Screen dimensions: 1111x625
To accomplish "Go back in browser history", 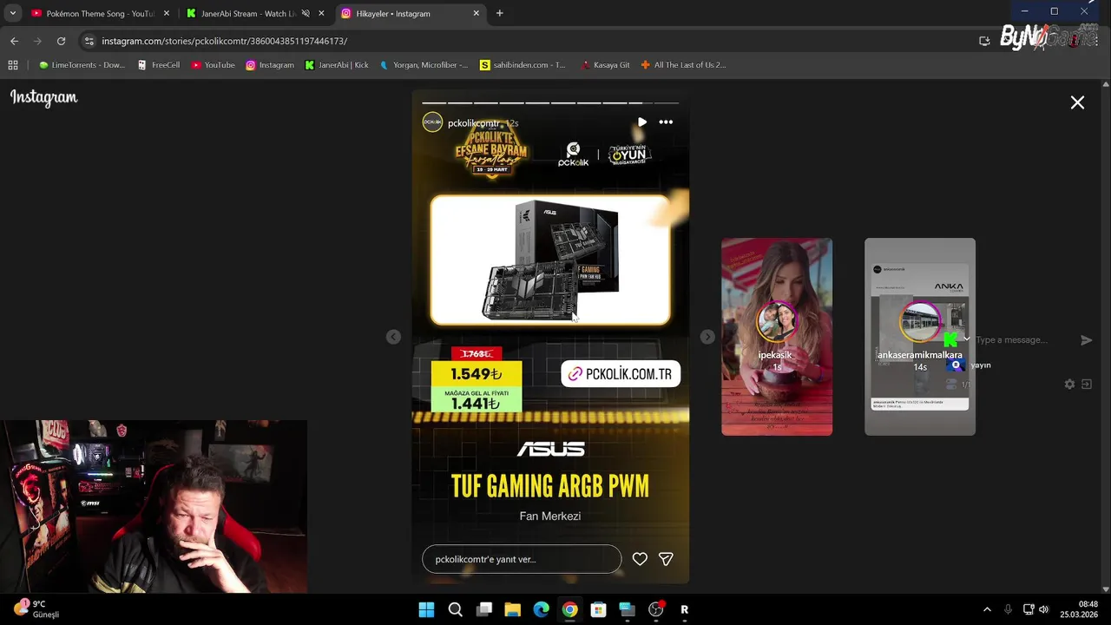I will tap(14, 41).
